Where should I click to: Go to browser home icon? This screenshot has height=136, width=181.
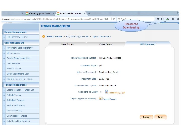click(173, 19)
